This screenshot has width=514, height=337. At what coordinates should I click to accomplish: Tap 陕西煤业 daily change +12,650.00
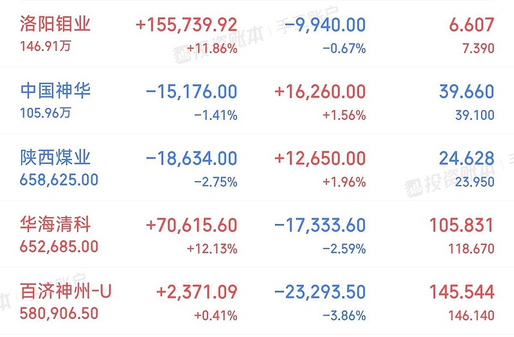pyautogui.click(x=320, y=159)
